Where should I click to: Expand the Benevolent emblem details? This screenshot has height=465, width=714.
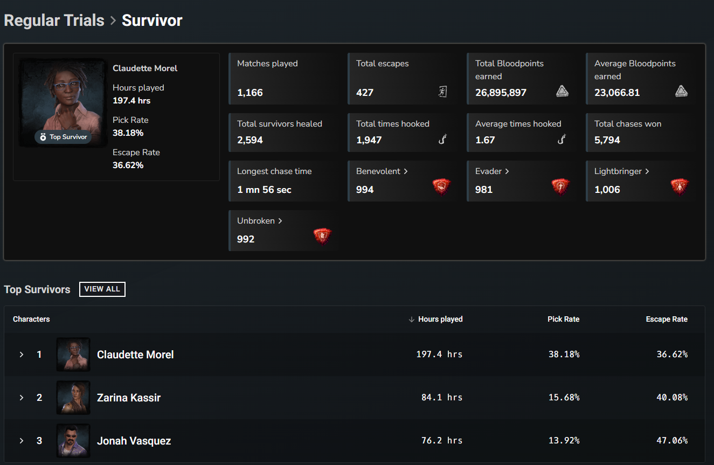pyautogui.click(x=405, y=171)
